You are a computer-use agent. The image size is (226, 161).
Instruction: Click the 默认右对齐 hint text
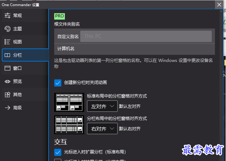pos(130,129)
